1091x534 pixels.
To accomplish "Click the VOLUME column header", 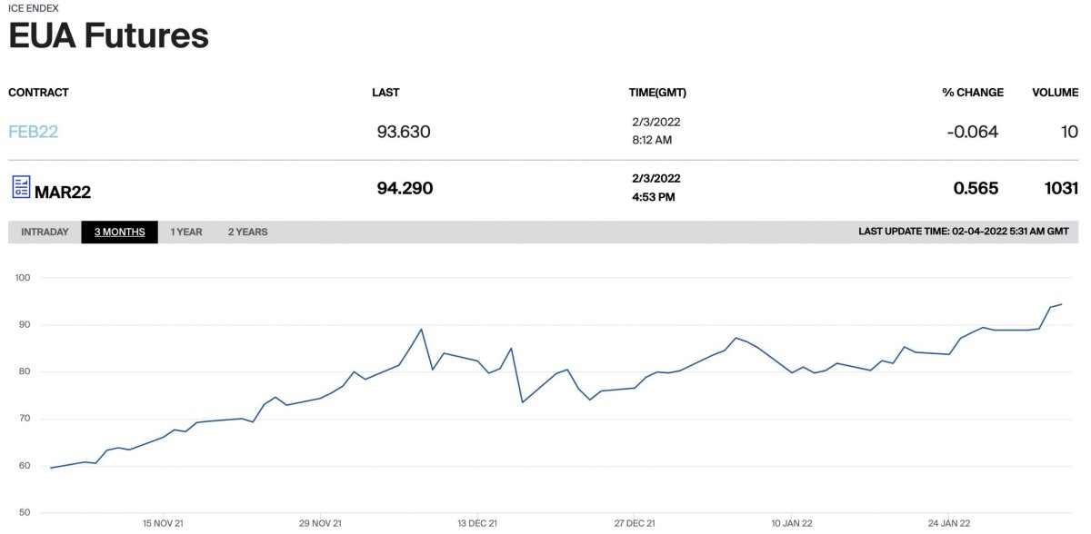I will point(1055,93).
